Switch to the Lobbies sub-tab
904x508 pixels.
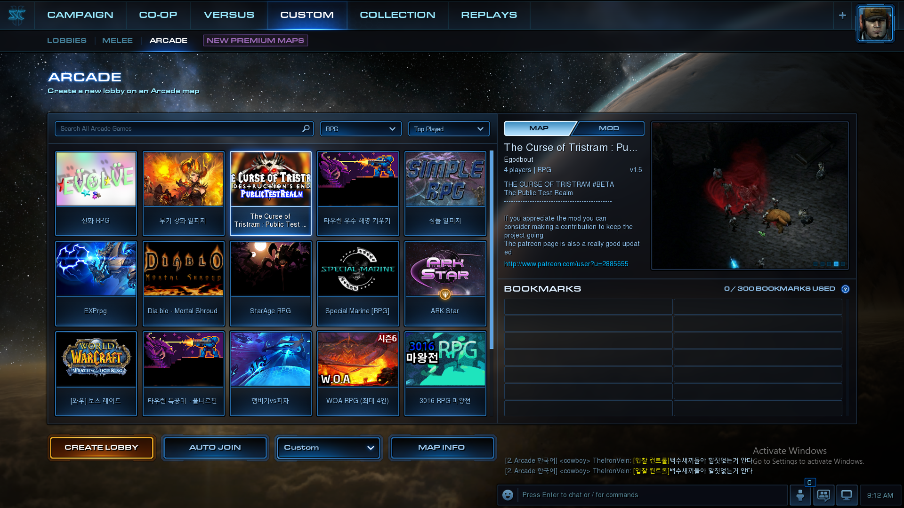[67, 40]
